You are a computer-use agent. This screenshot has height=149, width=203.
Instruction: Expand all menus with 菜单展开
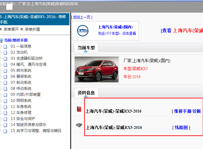pyautogui.click(x=11, y=29)
